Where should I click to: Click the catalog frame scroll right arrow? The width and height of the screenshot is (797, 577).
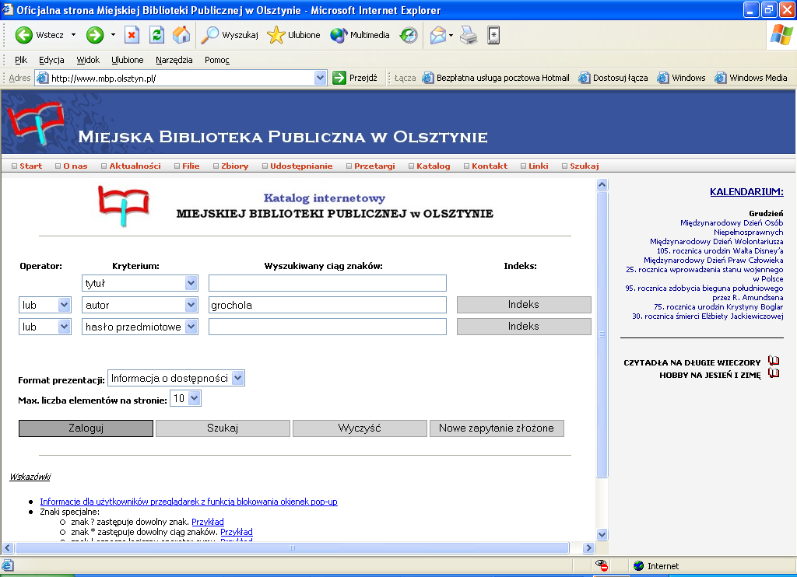click(x=588, y=547)
